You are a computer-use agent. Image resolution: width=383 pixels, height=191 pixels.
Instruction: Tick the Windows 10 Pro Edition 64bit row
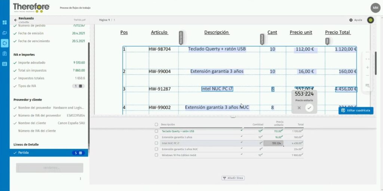pos(156,155)
